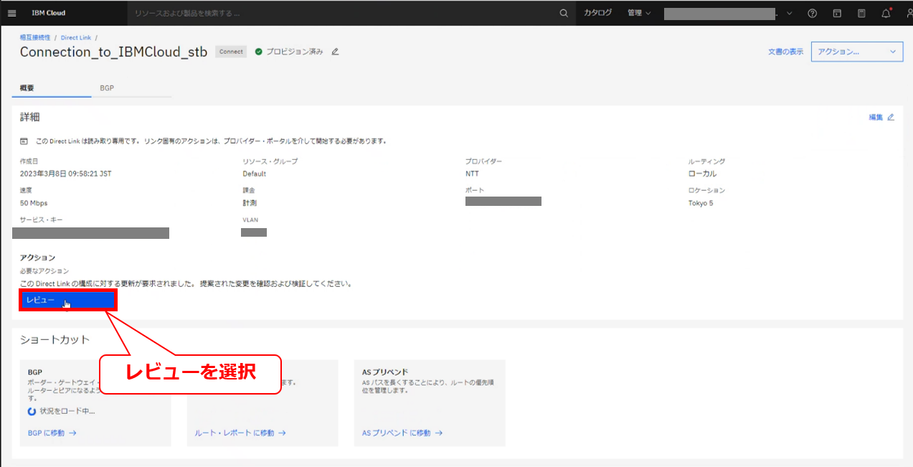Open カタログ in top bar
Image resolution: width=913 pixels, height=467 pixels.
coord(597,13)
